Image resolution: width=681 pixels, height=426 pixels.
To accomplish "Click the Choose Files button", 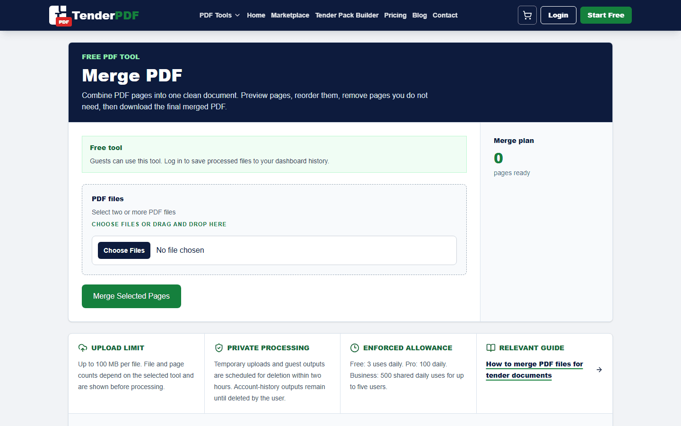I will (x=124, y=250).
